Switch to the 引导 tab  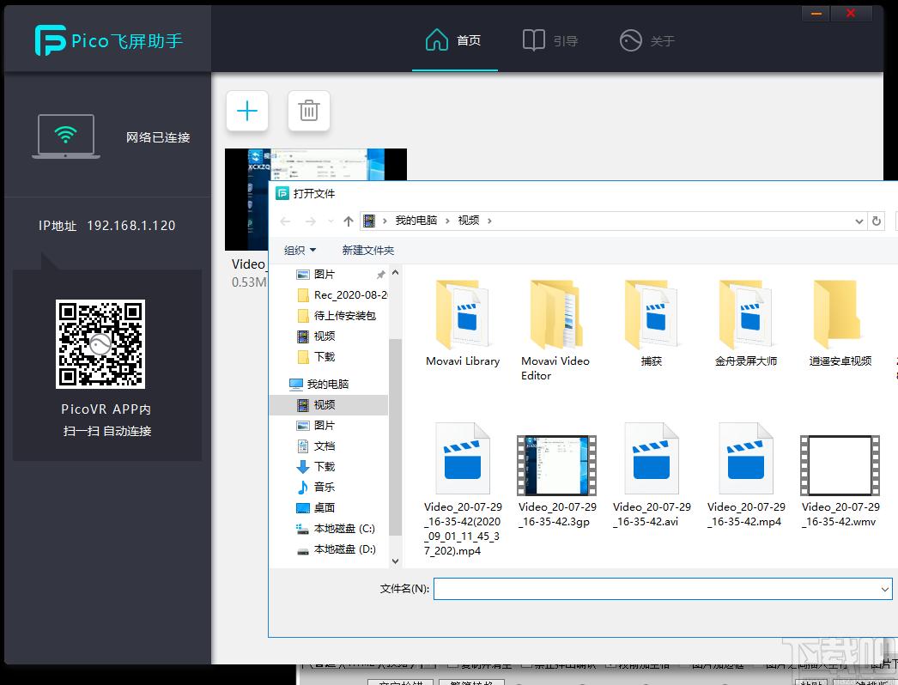click(549, 40)
